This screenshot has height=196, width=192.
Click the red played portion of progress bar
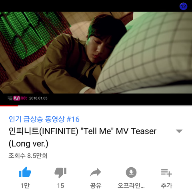(9, 106)
